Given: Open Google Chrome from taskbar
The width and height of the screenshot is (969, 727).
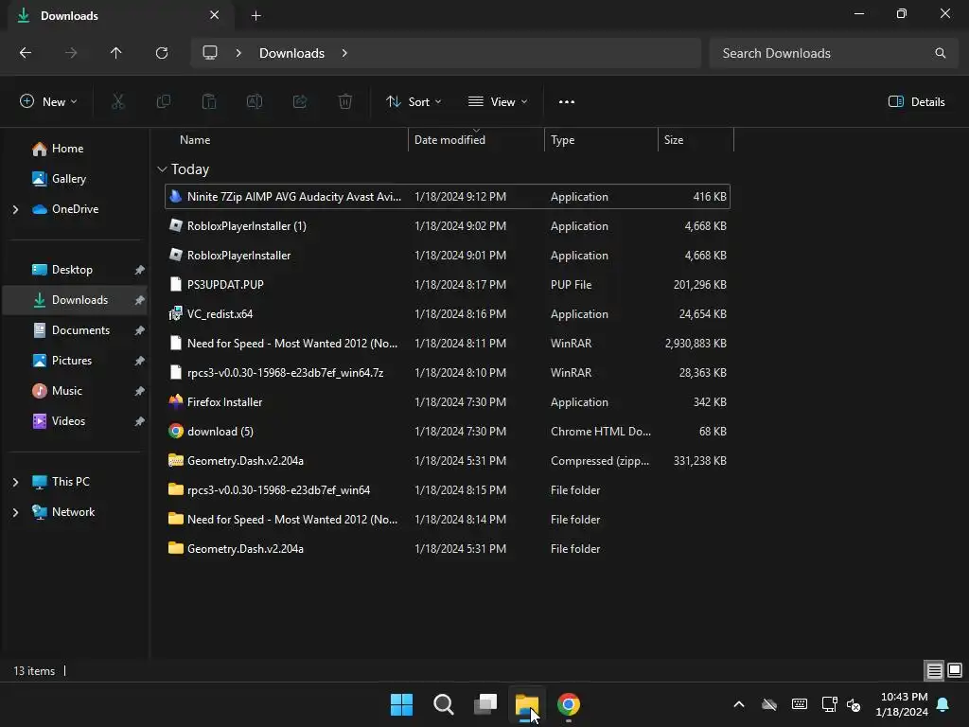Looking at the screenshot, I should tap(569, 704).
